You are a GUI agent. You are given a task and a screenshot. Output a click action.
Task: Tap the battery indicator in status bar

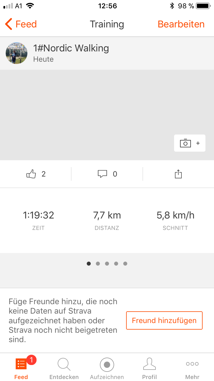pos(203,6)
